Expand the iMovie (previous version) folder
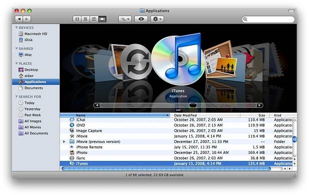Image resolution: width=309 pixels, height=195 pixels. [64, 141]
